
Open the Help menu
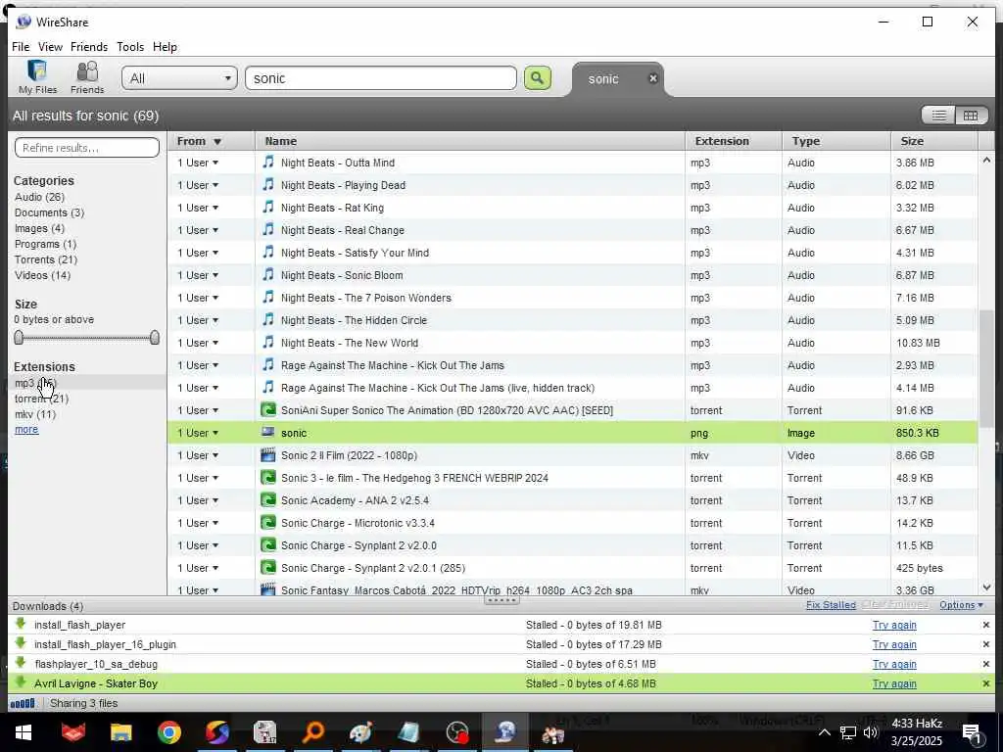tap(165, 47)
